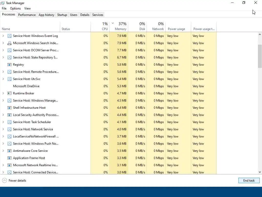This screenshot has height=197, width=262.
Task: Click the 7.7 MB memory value
Action: click(x=122, y=50)
